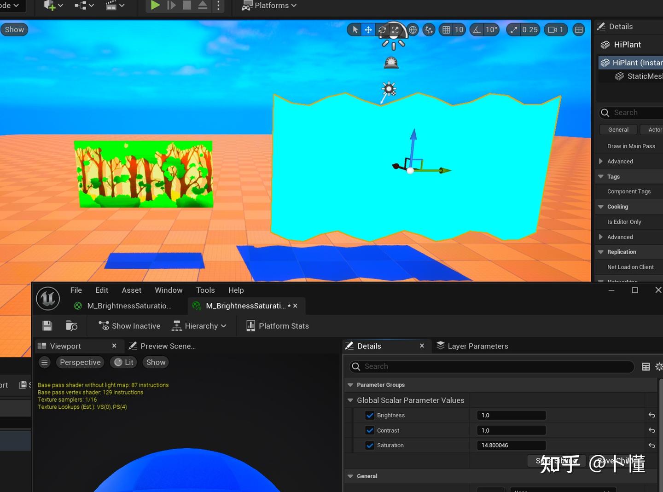This screenshot has width=663, height=492.
Task: Edit the Saturation value field
Action: pyautogui.click(x=511, y=445)
